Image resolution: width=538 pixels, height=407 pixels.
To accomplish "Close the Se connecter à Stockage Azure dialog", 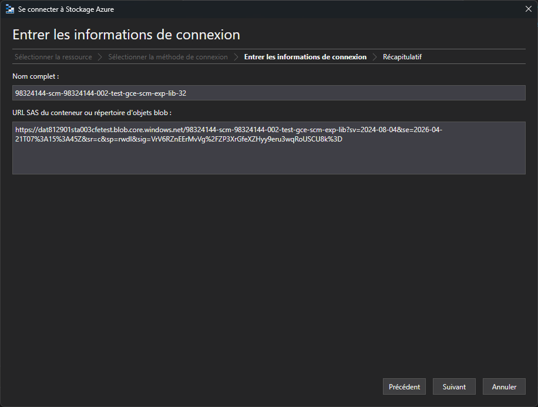I will pyautogui.click(x=529, y=9).
